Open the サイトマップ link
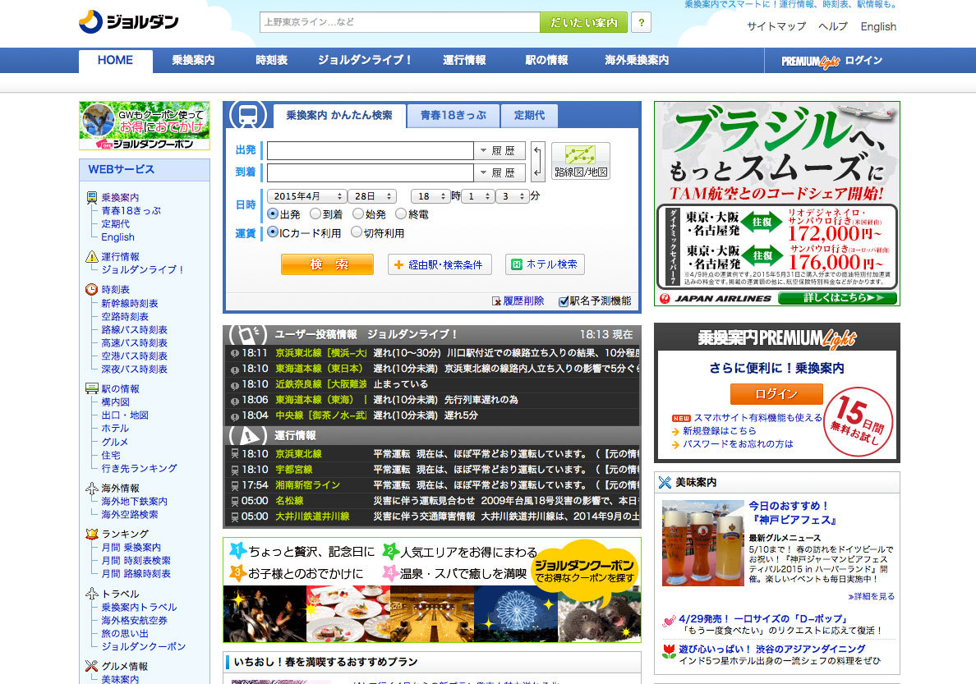The height and width of the screenshot is (684, 976). (776, 26)
